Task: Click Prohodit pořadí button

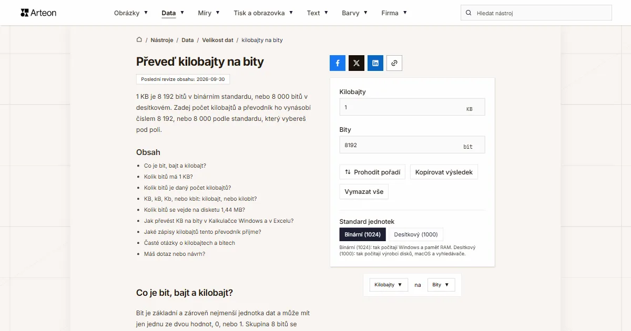Action: [372, 172]
